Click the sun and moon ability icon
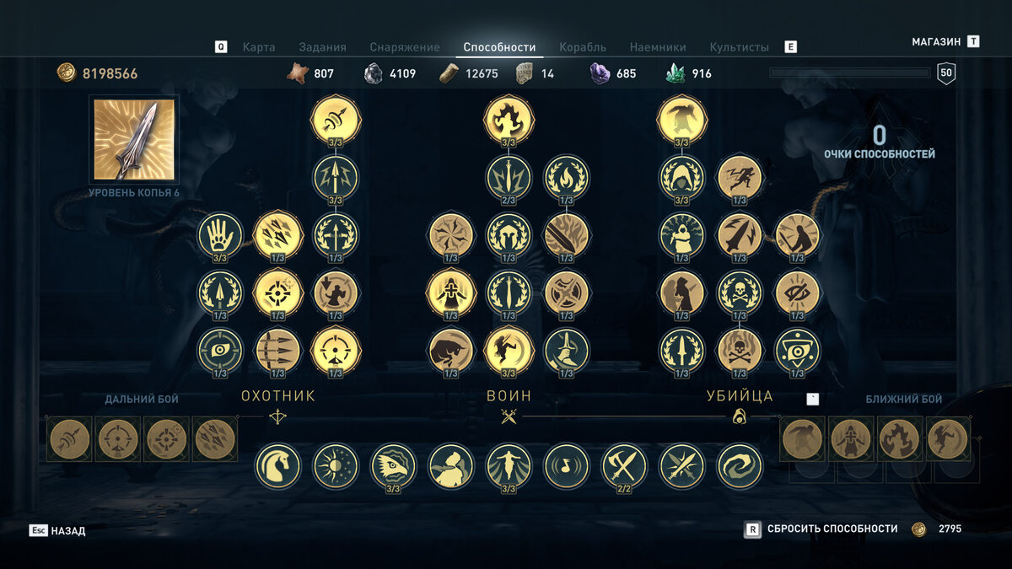 (336, 466)
